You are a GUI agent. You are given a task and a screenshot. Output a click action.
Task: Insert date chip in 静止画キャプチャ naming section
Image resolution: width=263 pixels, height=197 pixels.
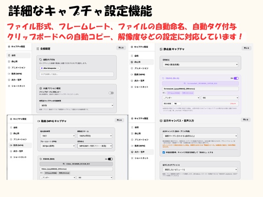click(174, 93)
